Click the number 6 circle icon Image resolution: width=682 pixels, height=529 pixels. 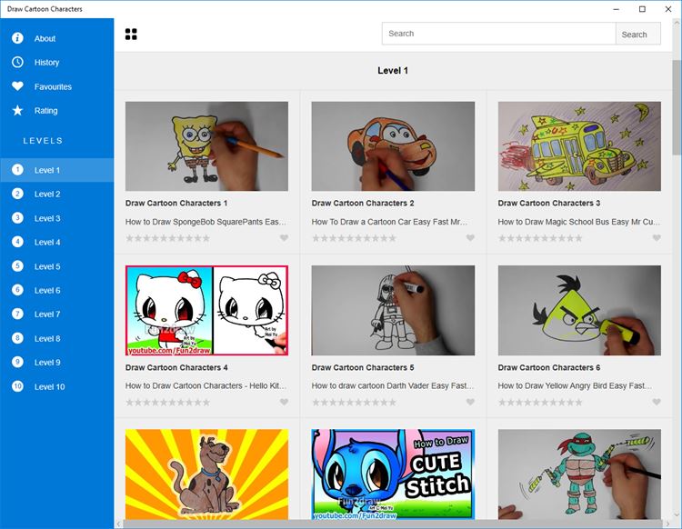(x=17, y=290)
